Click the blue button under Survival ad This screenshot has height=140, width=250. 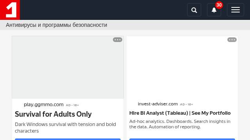[68, 139]
